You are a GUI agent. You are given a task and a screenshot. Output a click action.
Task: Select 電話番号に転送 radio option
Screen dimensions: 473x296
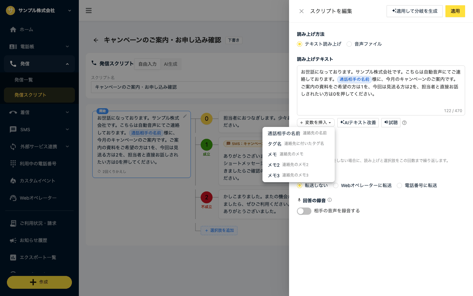(x=399, y=185)
